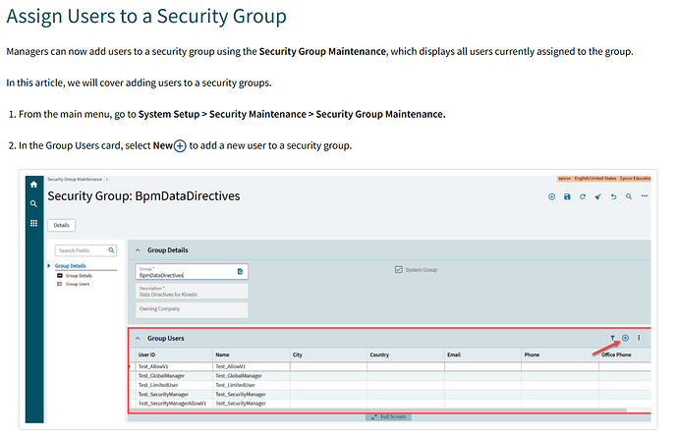Open the Details tab
Image resolution: width=678 pixels, height=435 pixels.
pyautogui.click(x=61, y=226)
